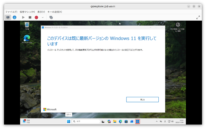Screen dimensions: 206x129
Task: Open the Windows Start button
Action: pos(68,121)
